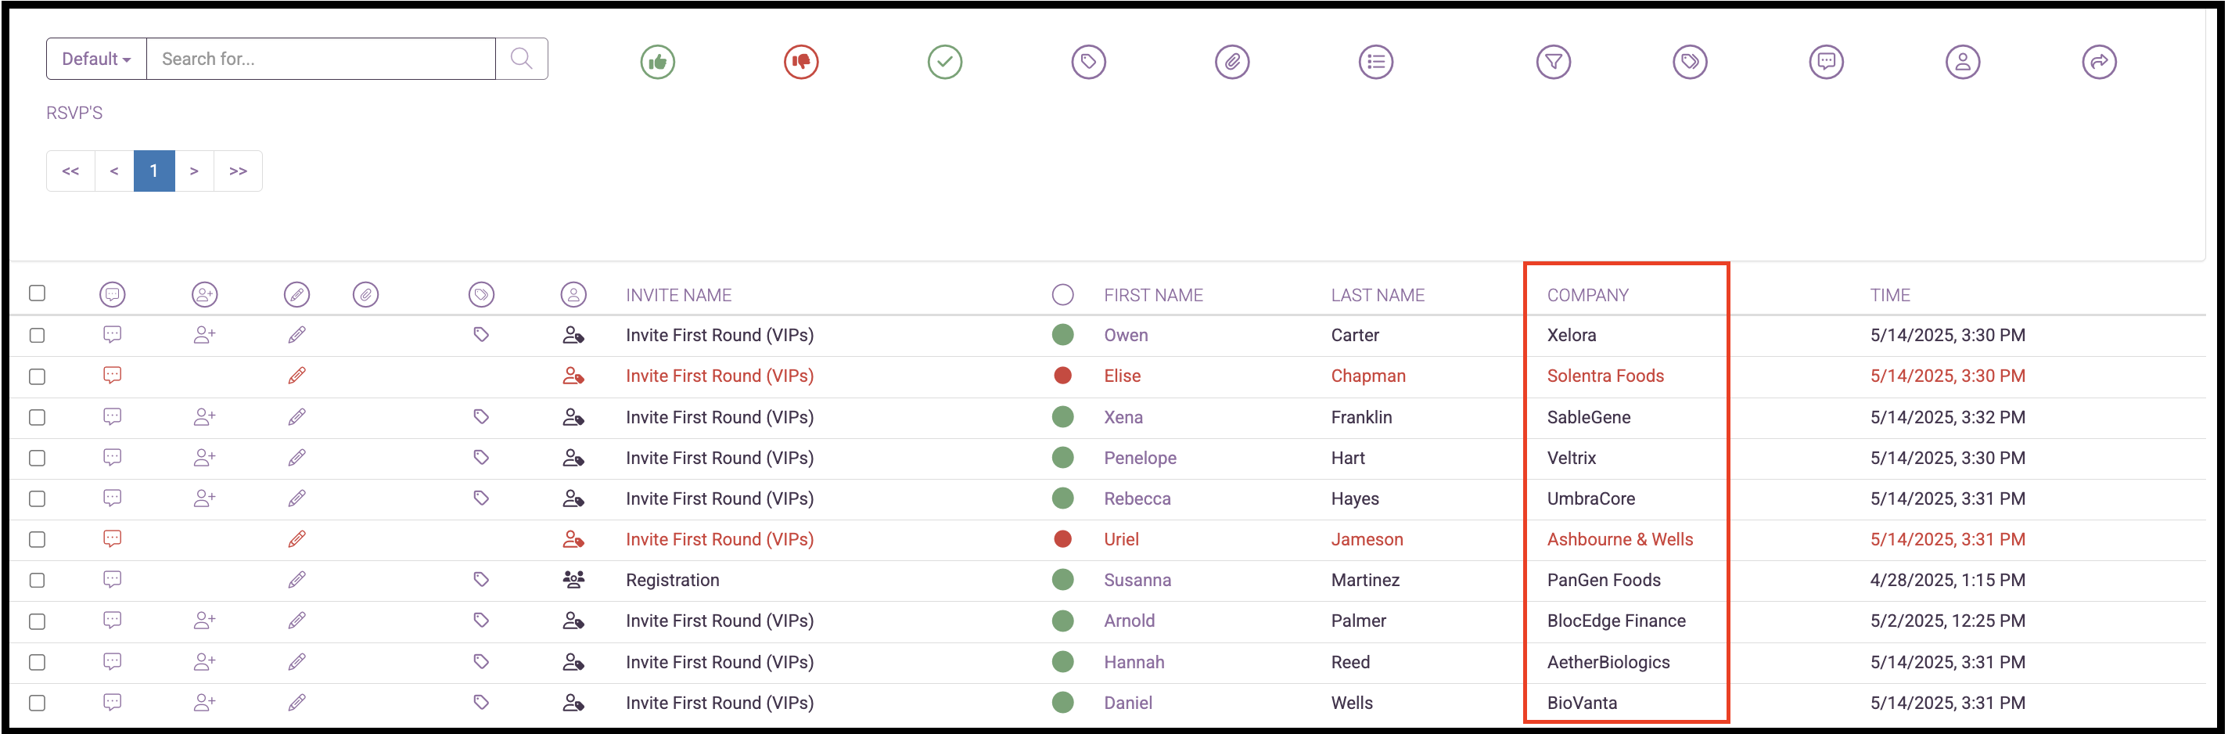Screen dimensions: 2228x734
Task: Click tag icon in Hannah Reed row
Action: pyautogui.click(x=481, y=661)
